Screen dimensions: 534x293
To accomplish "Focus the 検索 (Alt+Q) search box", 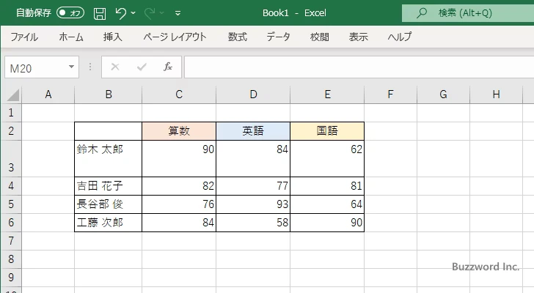I will coord(468,13).
